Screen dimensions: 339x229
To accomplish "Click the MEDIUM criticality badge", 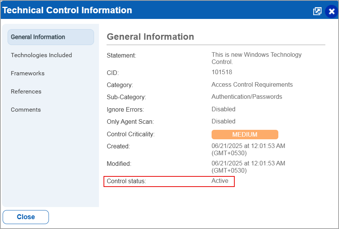I will tap(245, 134).
